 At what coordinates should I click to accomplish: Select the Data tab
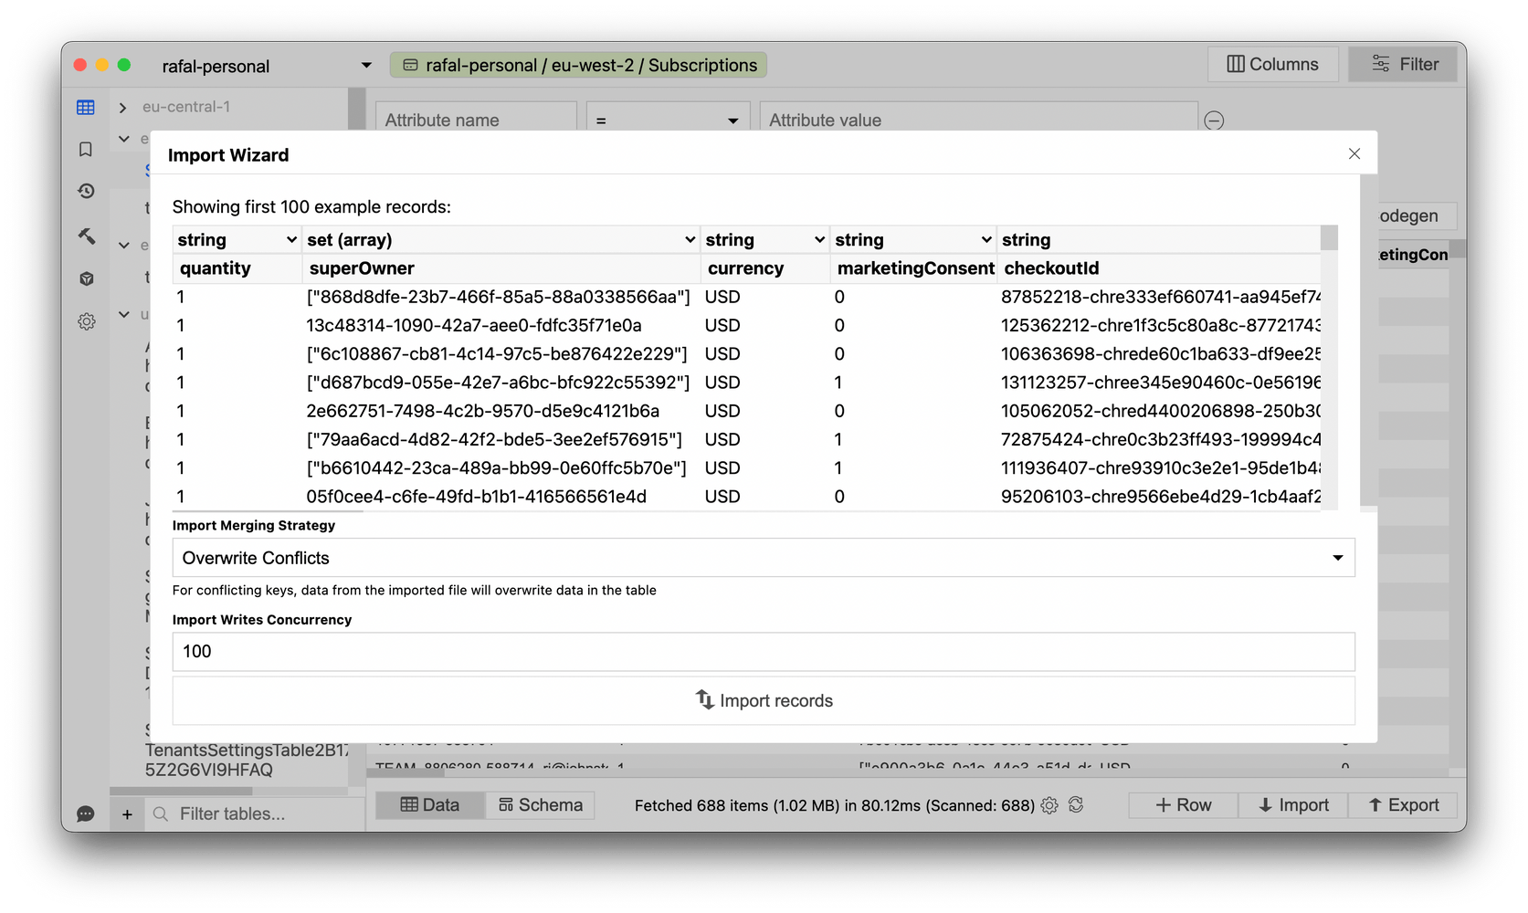point(429,804)
